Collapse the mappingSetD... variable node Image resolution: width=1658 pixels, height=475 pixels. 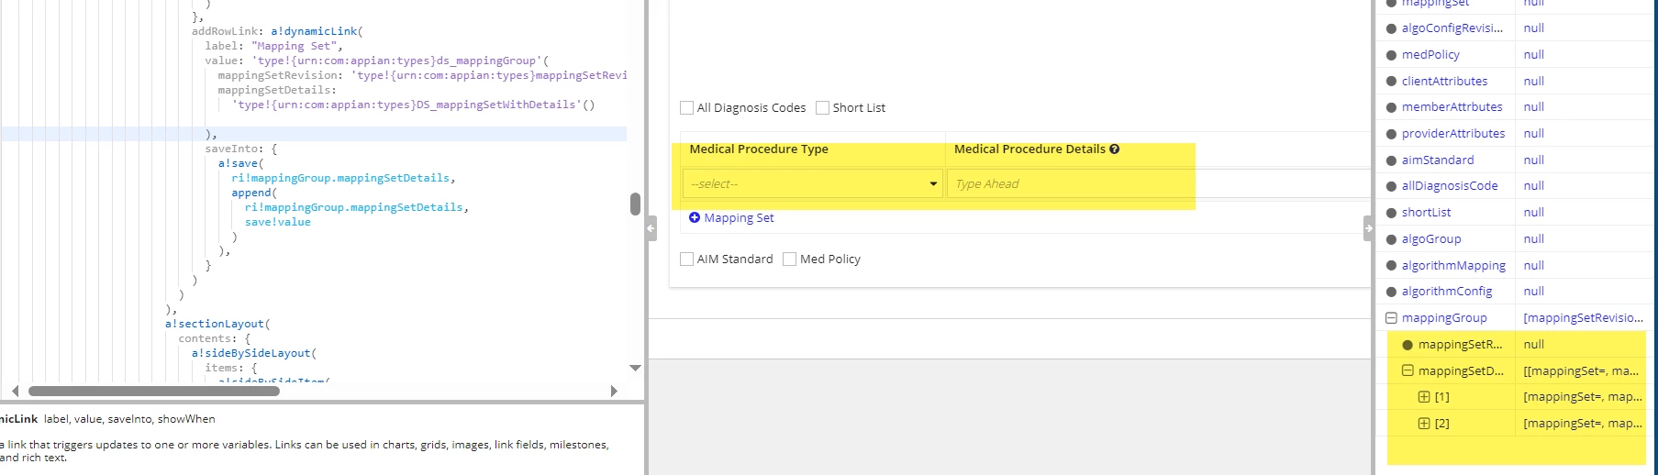(x=1408, y=371)
